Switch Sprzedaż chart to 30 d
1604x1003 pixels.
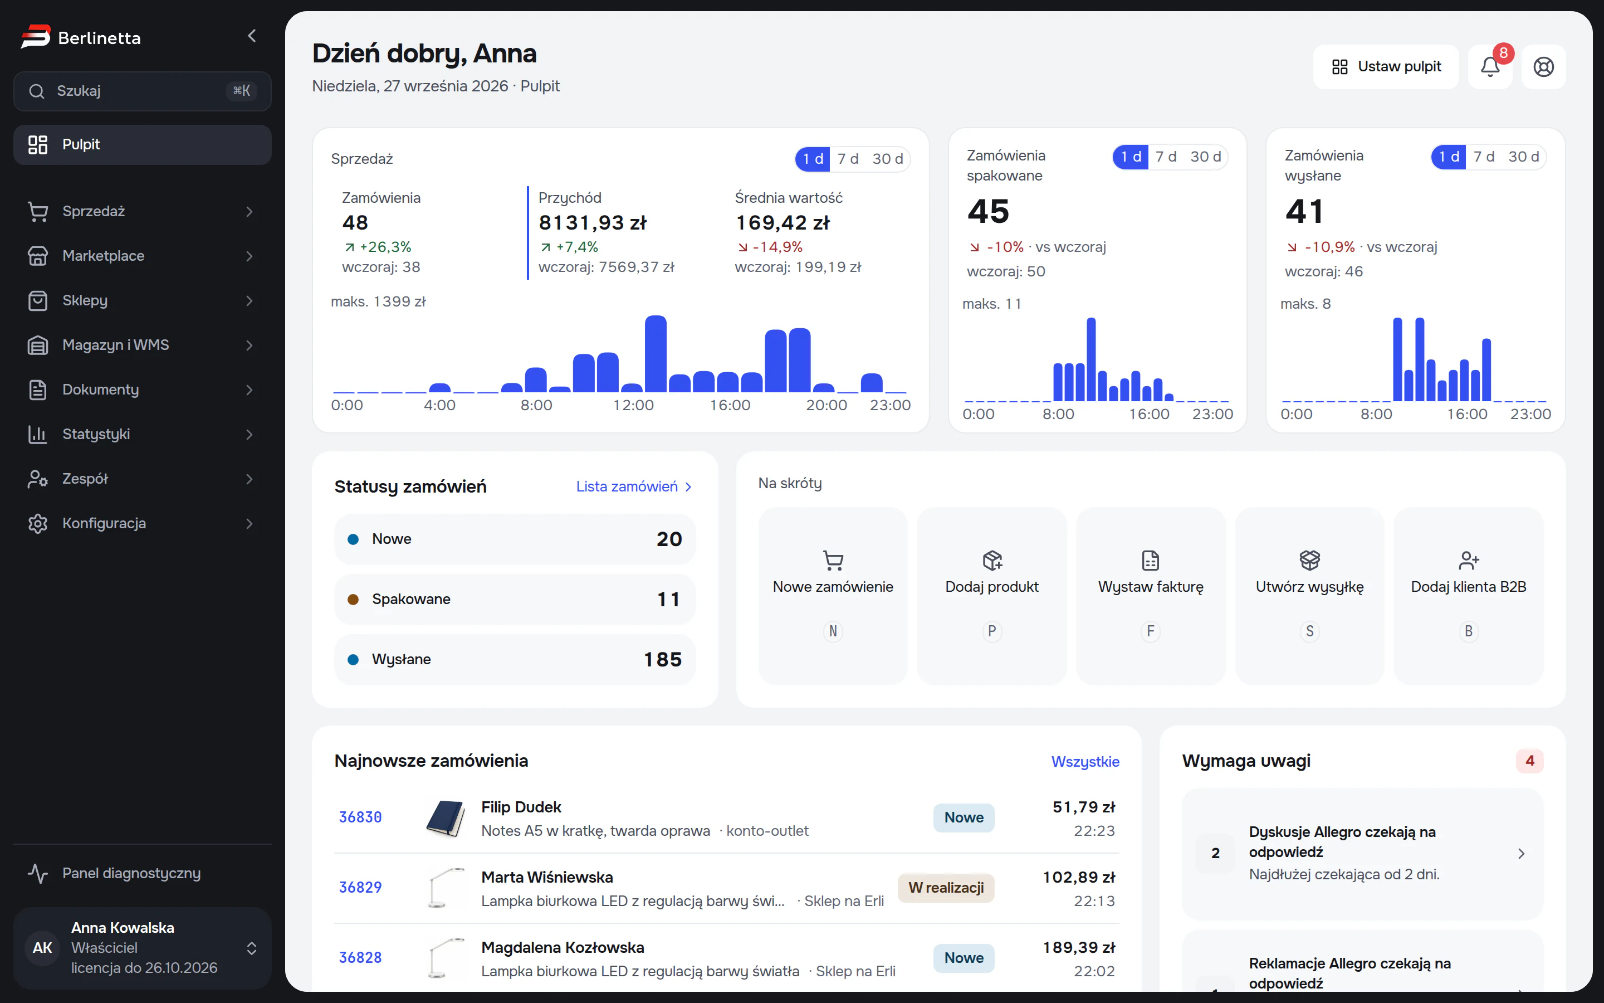(x=888, y=159)
